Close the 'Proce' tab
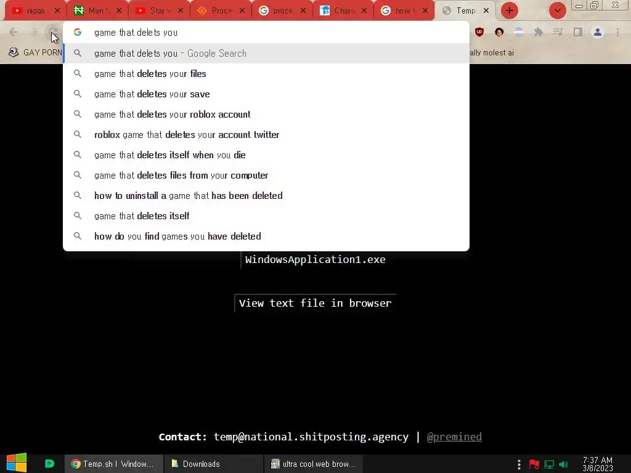The image size is (631, 473). pyautogui.click(x=242, y=11)
